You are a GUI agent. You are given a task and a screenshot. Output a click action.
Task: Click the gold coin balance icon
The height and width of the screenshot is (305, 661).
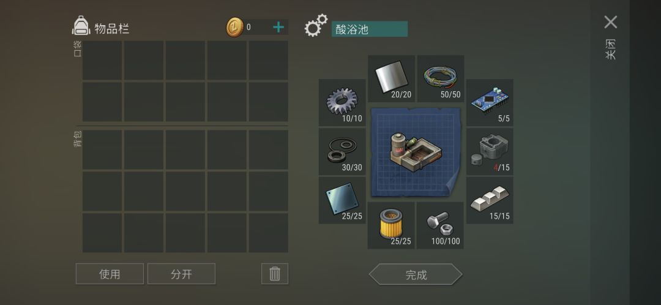[x=235, y=28]
